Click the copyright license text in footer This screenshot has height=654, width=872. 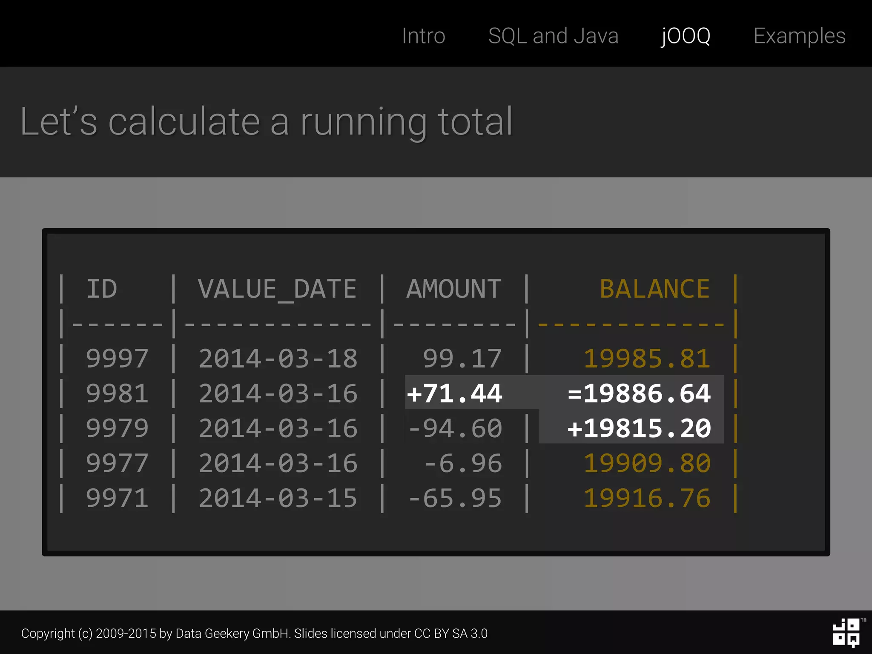254,633
